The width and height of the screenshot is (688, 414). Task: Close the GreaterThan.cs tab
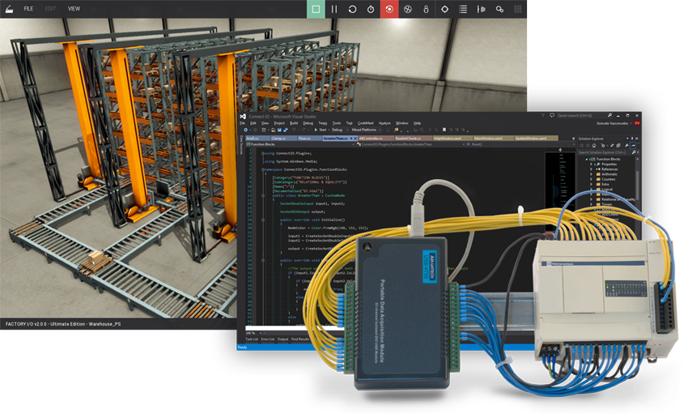355,139
